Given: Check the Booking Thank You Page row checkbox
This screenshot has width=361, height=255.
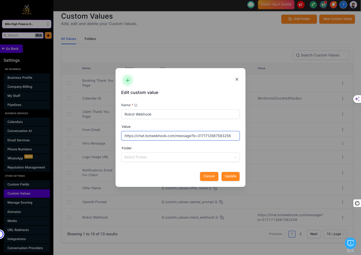Looking at the screenshot, I should tap(69, 83).
